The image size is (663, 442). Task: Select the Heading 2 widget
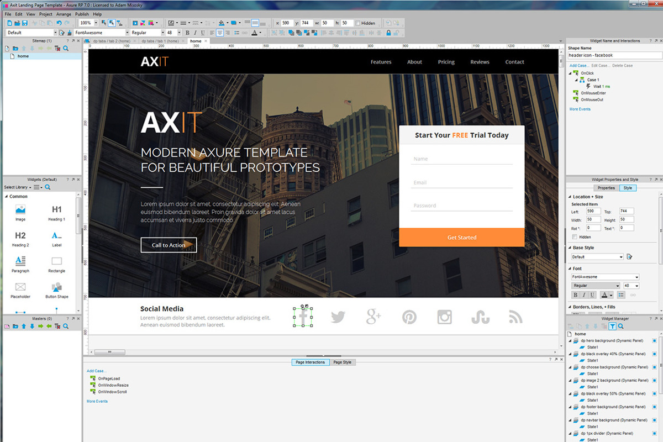tap(20, 238)
